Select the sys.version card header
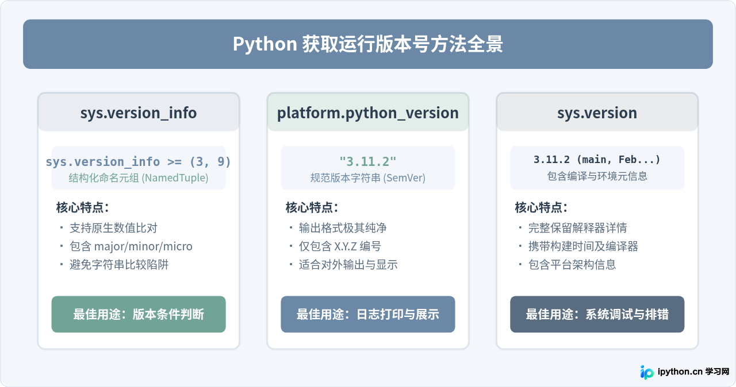Viewport: 736px width, 387px height. click(x=597, y=113)
